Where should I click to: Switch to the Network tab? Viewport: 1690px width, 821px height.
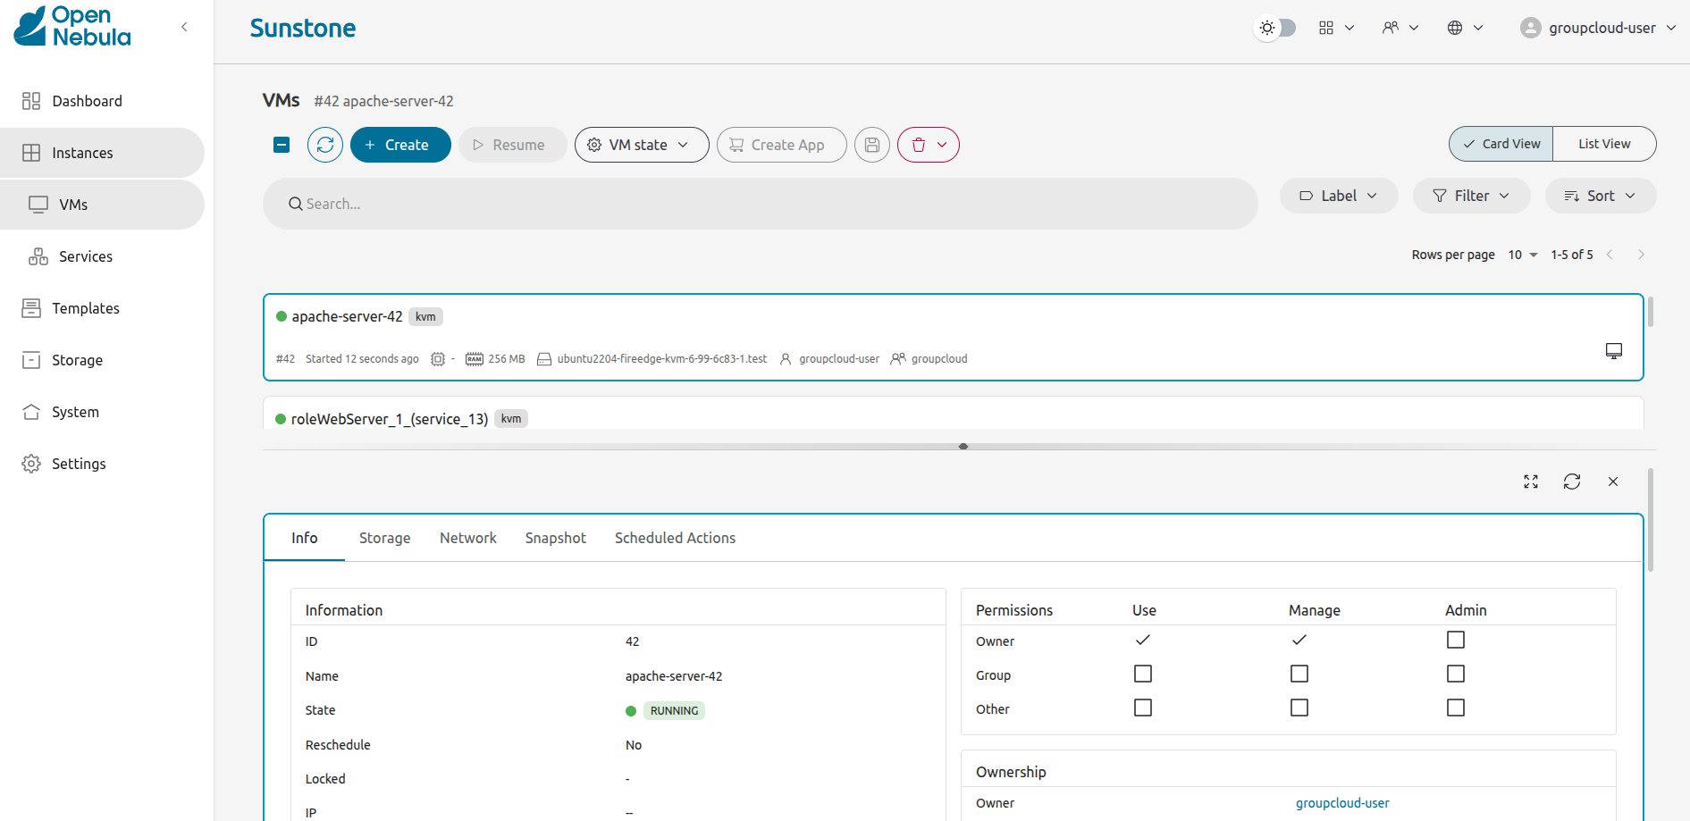tap(467, 538)
